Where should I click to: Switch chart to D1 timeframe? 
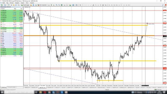[x=124, y=5]
